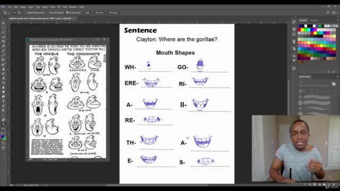
Task: Select the Lasso tool
Action: (x=3, y=32)
